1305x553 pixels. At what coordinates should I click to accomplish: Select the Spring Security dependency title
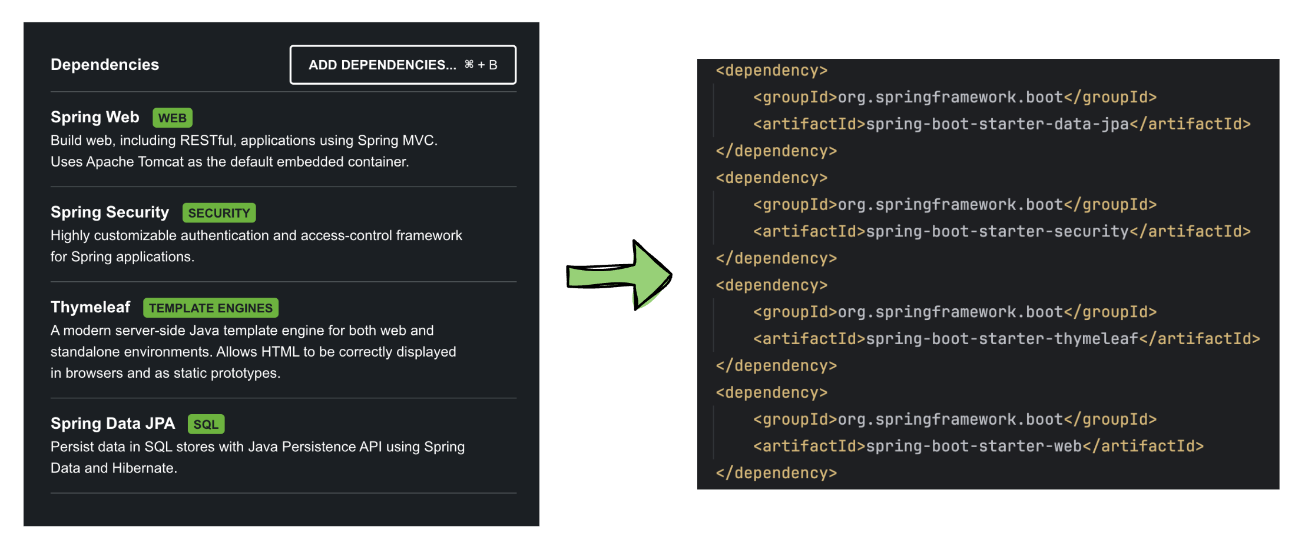(x=110, y=212)
